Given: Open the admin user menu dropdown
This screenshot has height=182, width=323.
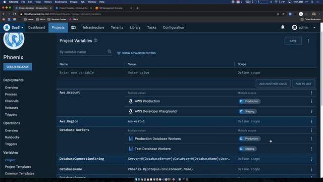Looking at the screenshot, I should 304,27.
